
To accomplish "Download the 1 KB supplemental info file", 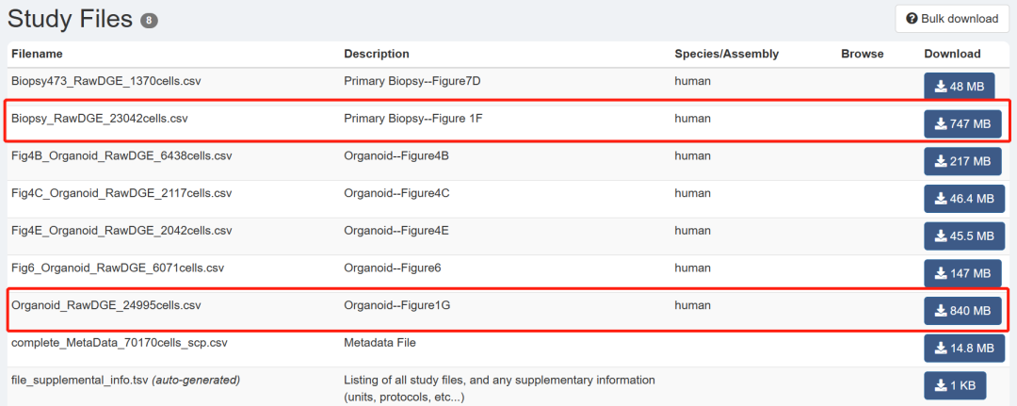I will click(x=955, y=385).
